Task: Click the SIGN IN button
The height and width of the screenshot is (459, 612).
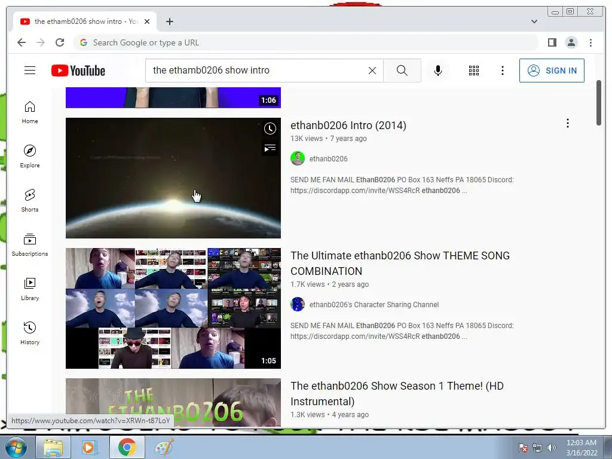Action: tap(552, 71)
